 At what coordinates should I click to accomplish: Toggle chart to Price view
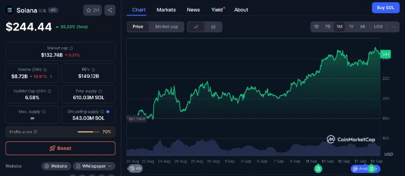138,27
